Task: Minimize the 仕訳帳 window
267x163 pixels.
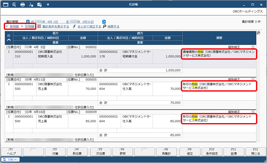Action: pyautogui.click(x=244, y=5)
